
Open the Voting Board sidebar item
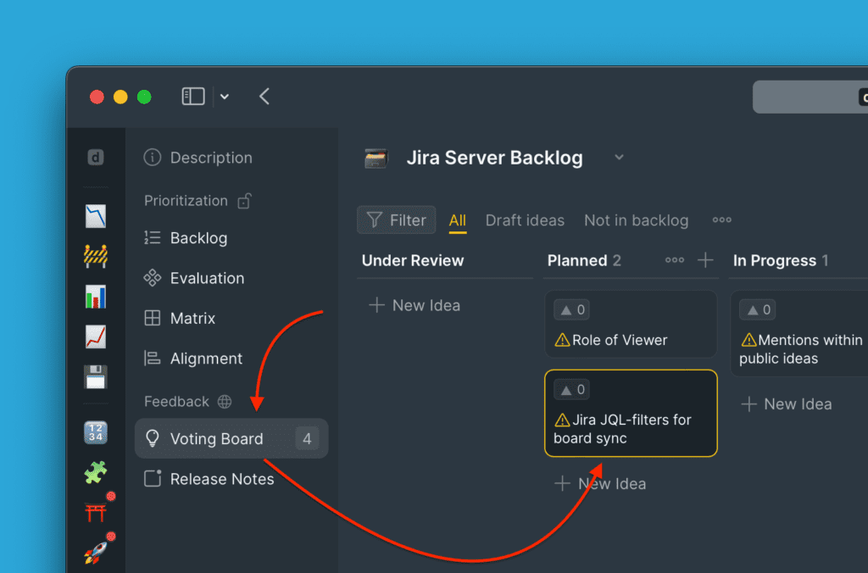coord(217,439)
